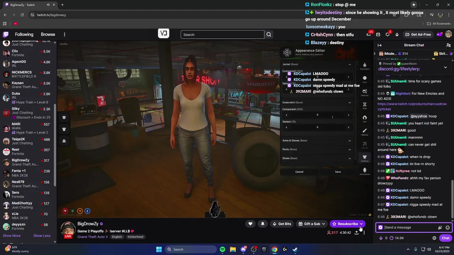Open the Fanta +1 channel in the sidebar
The image size is (454, 255).
[28, 173]
